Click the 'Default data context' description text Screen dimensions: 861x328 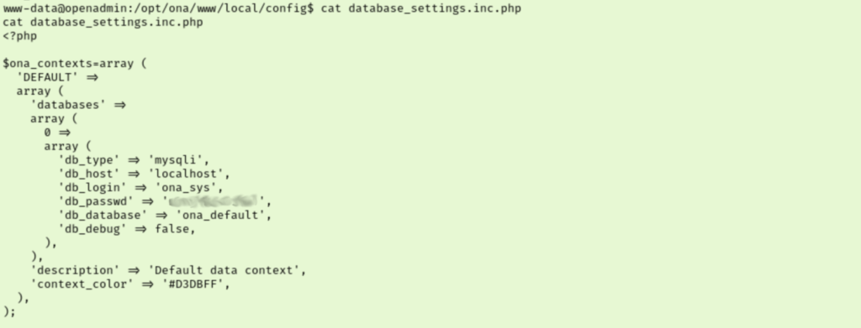224,270
